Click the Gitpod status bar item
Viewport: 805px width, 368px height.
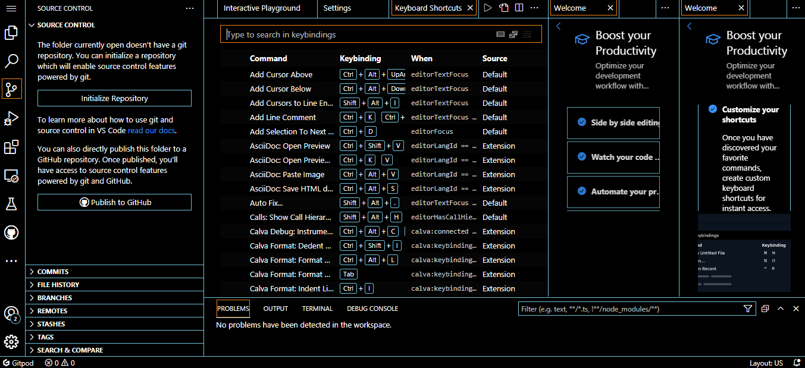pos(18,363)
